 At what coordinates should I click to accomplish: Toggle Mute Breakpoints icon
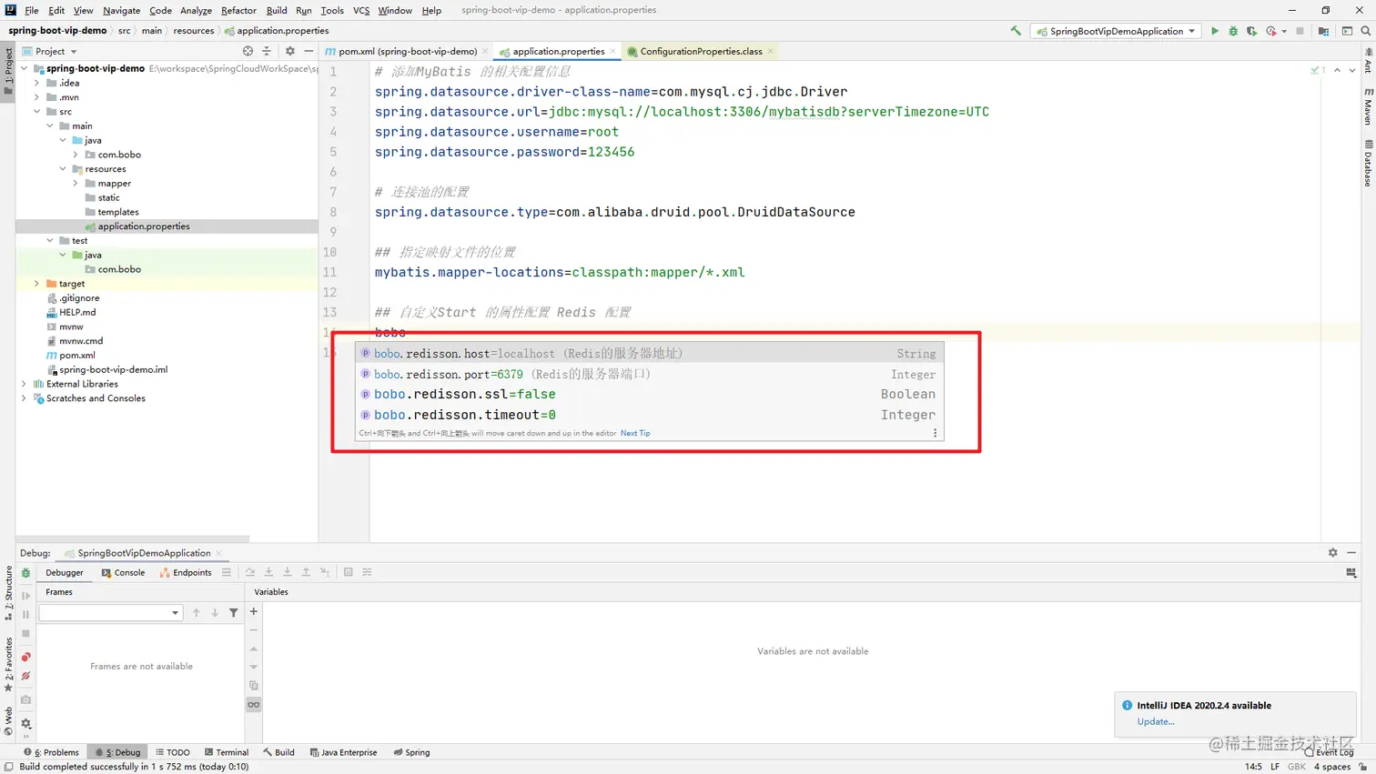[25, 676]
